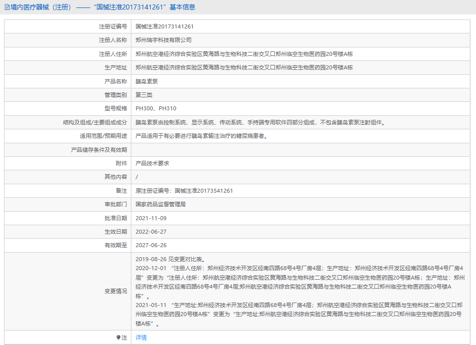476x345 pixels.
Task: Select expiry date 2027-06-26
Action: point(151,245)
